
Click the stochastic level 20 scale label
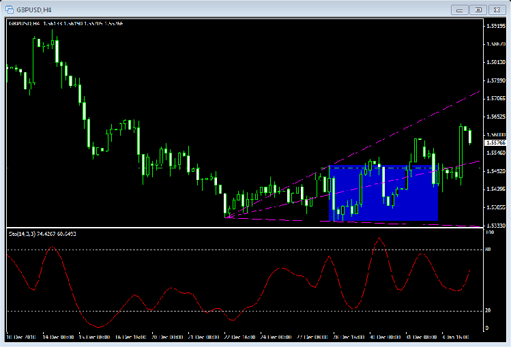tap(488, 311)
